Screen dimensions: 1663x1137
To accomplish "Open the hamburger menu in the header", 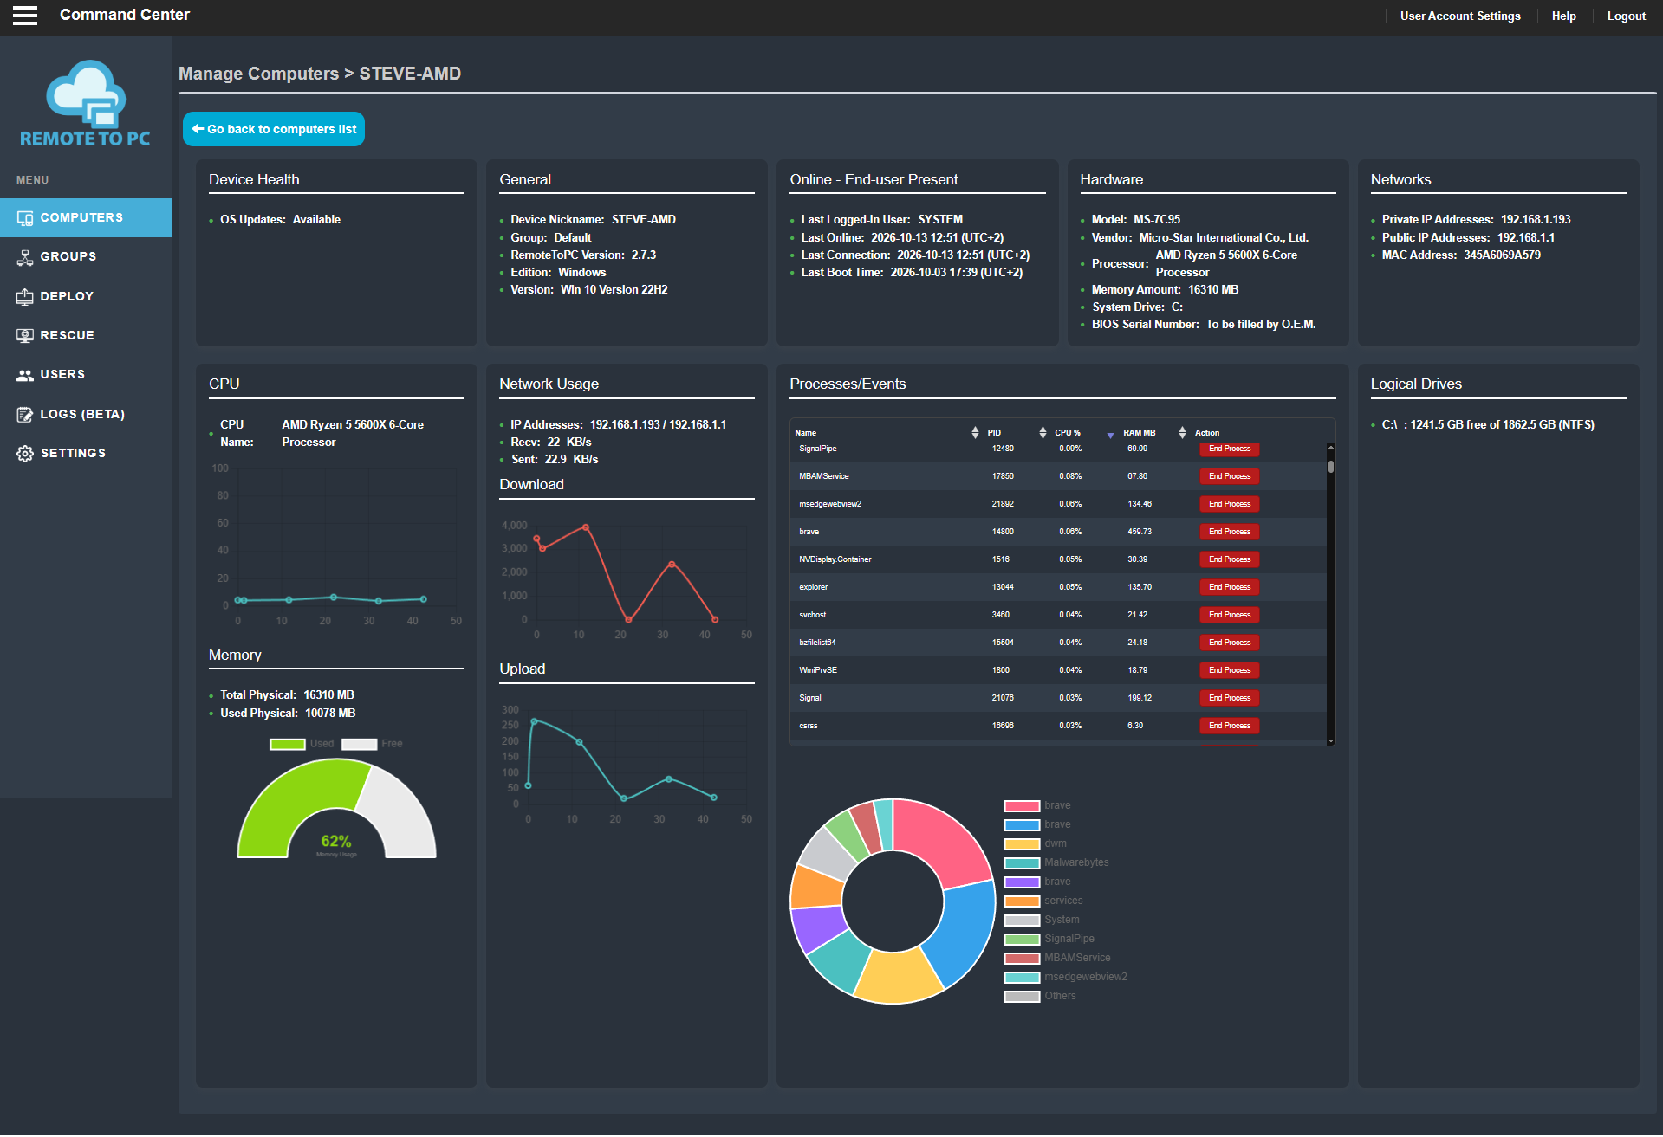I will [x=25, y=16].
